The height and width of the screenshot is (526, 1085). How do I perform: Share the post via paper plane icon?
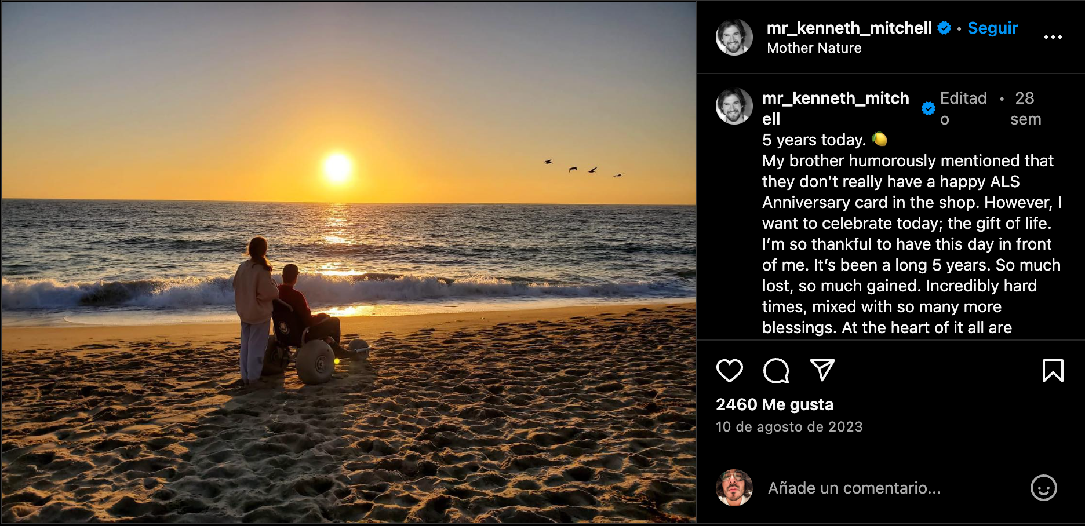tap(822, 370)
